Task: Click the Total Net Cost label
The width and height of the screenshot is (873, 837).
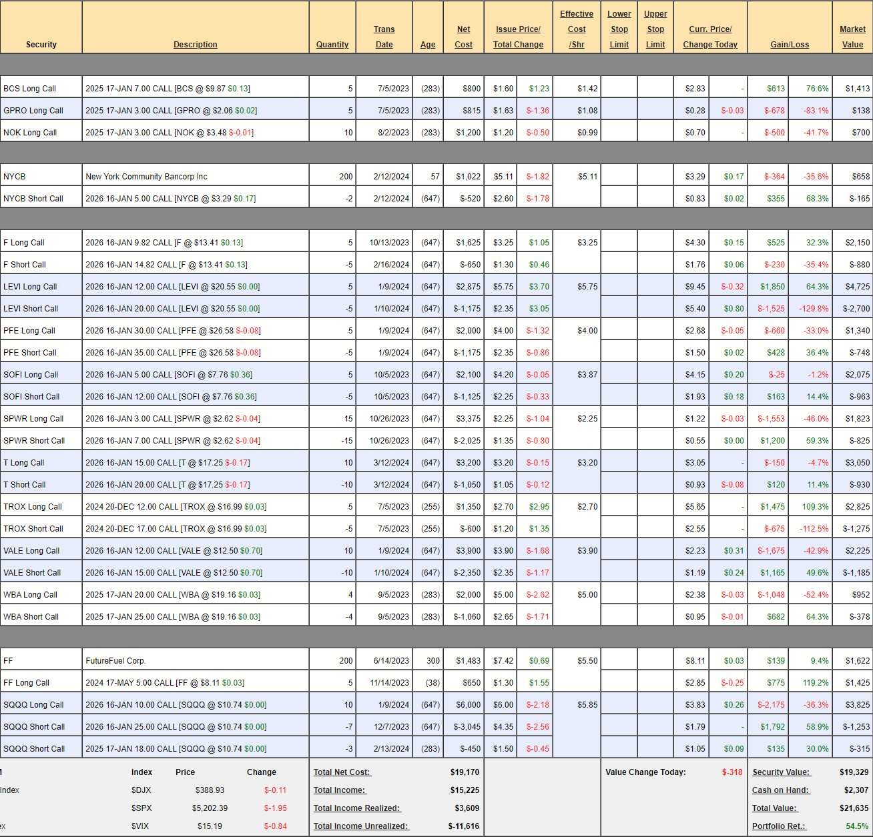Action: click(342, 772)
